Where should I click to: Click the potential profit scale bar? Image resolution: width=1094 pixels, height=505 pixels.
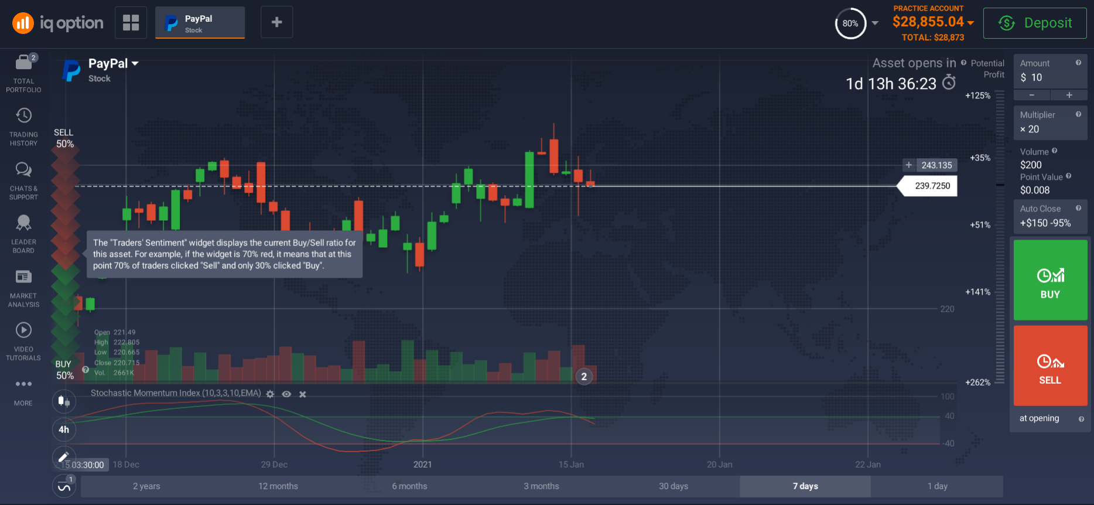point(1000,237)
